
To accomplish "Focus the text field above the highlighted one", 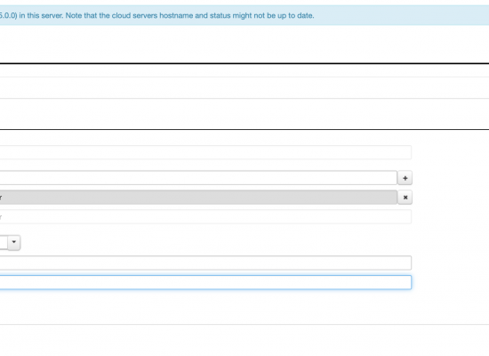I will click(206, 263).
